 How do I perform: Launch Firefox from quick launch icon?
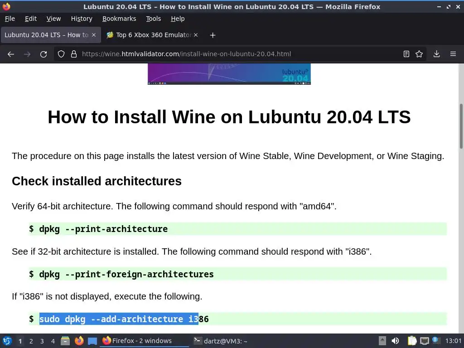(79, 341)
